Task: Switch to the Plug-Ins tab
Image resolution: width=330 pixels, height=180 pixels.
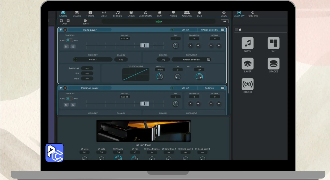Action: [253, 14]
